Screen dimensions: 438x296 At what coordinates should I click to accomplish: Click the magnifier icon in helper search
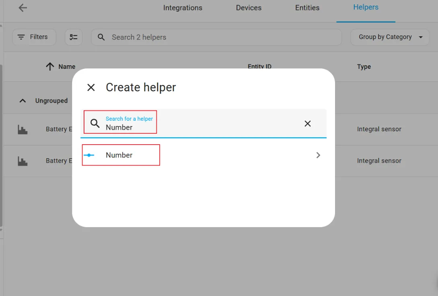(x=95, y=123)
